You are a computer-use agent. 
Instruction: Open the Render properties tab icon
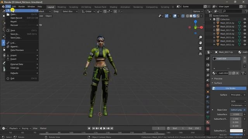coord(208,65)
